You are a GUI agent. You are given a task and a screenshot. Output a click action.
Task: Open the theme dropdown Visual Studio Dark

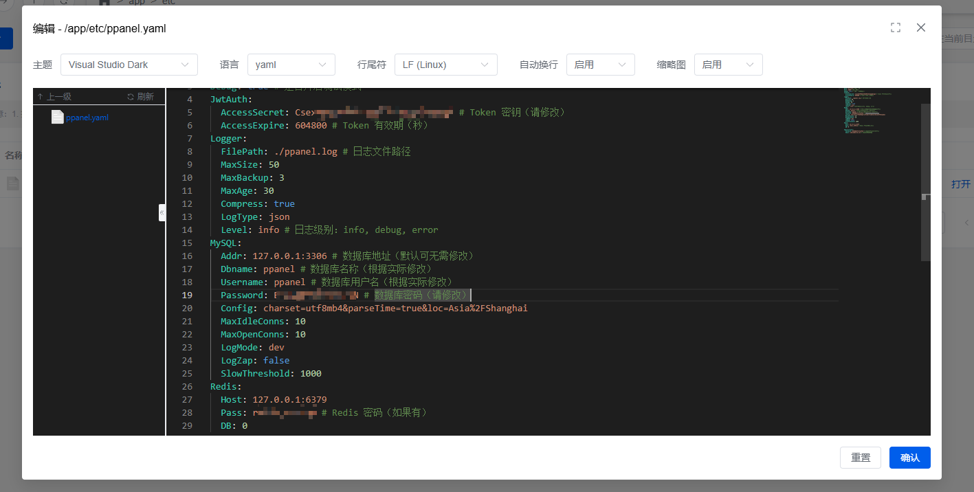point(129,65)
